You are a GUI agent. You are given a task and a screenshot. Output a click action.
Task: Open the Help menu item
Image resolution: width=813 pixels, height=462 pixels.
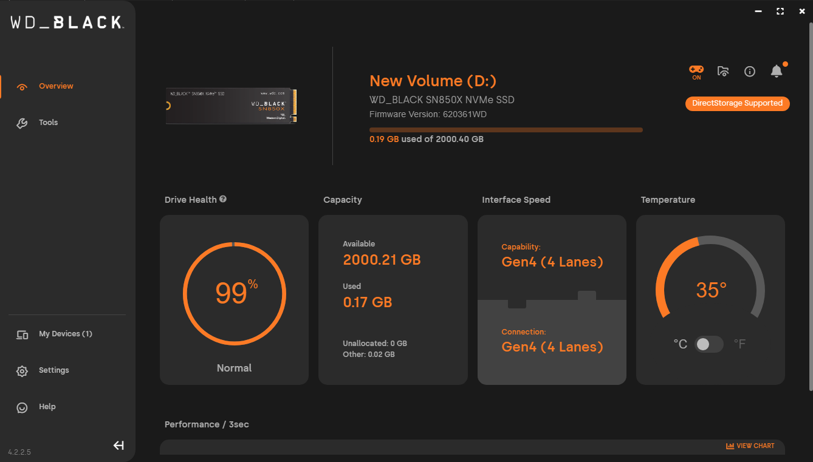(47, 407)
